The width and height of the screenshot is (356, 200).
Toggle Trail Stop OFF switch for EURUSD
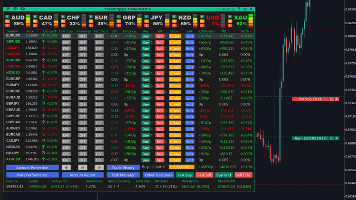click(x=66, y=36)
